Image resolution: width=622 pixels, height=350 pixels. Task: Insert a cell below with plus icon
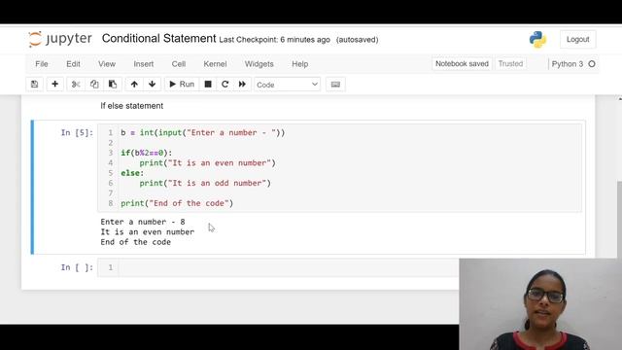tap(54, 85)
